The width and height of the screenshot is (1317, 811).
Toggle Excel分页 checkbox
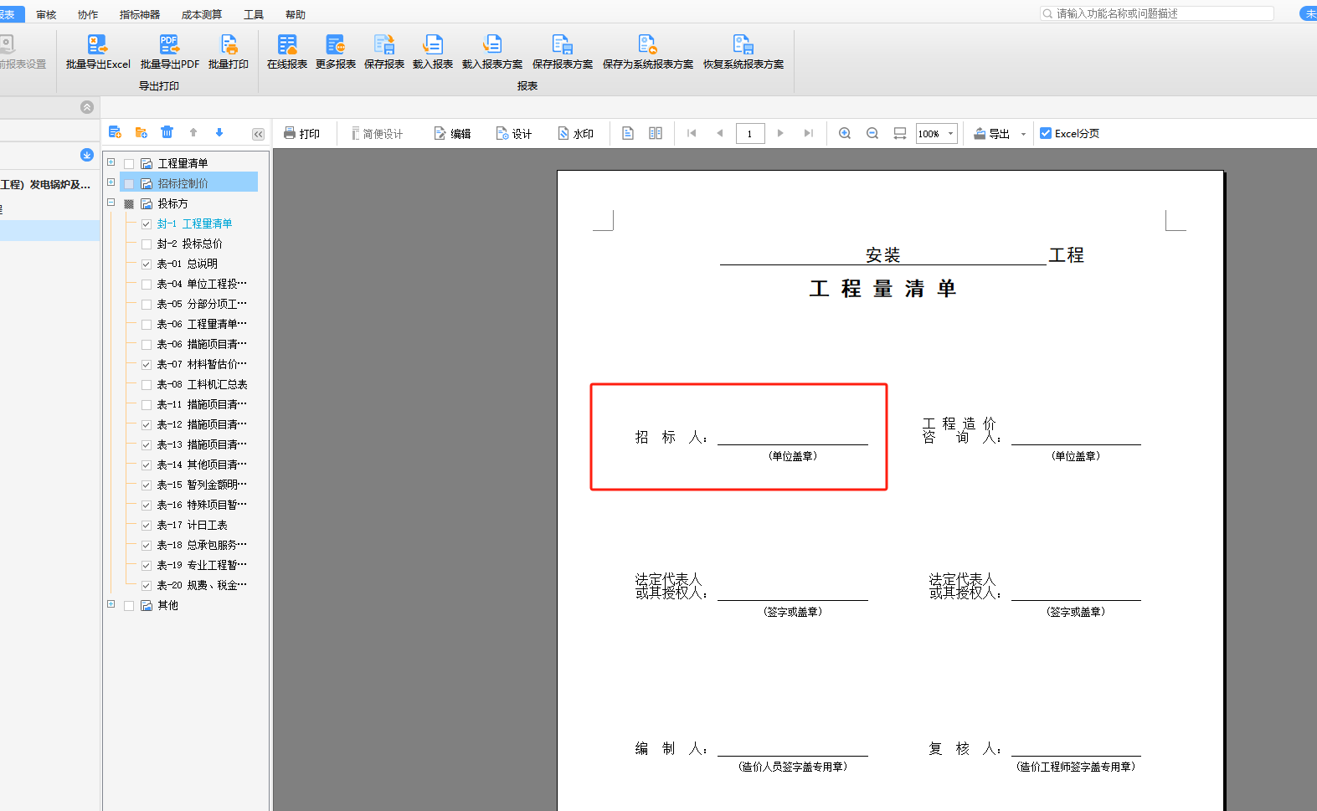click(x=1046, y=133)
